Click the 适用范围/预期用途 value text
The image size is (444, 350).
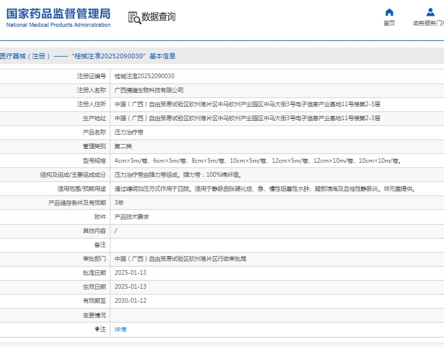click(265, 188)
